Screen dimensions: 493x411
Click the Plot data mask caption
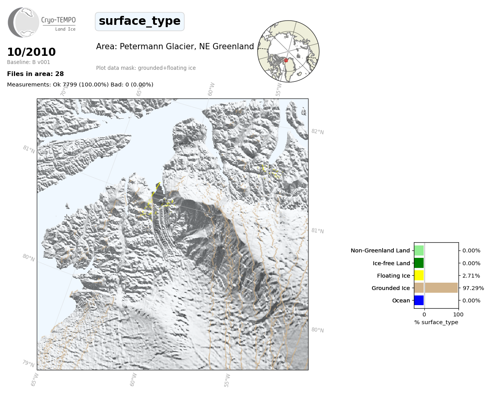click(146, 68)
